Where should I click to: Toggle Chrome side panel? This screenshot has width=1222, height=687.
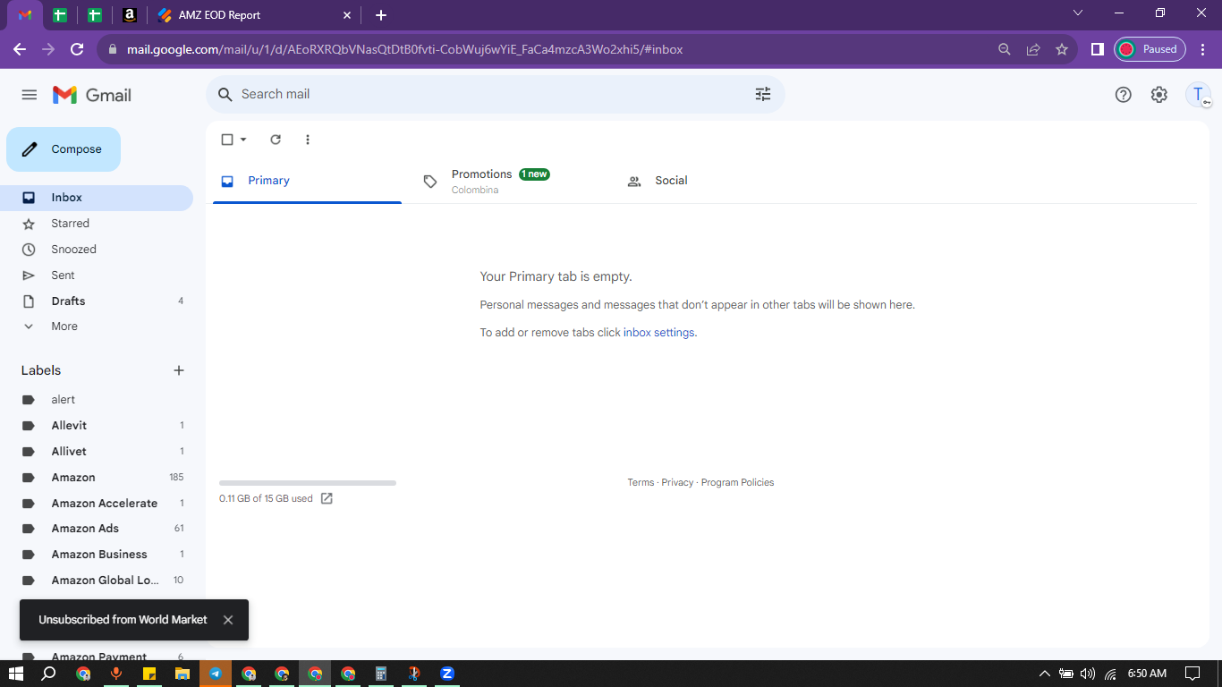[1097, 49]
